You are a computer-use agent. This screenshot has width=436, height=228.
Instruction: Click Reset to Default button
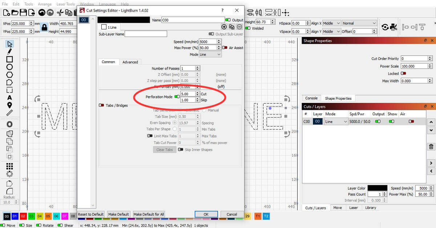click(91, 214)
